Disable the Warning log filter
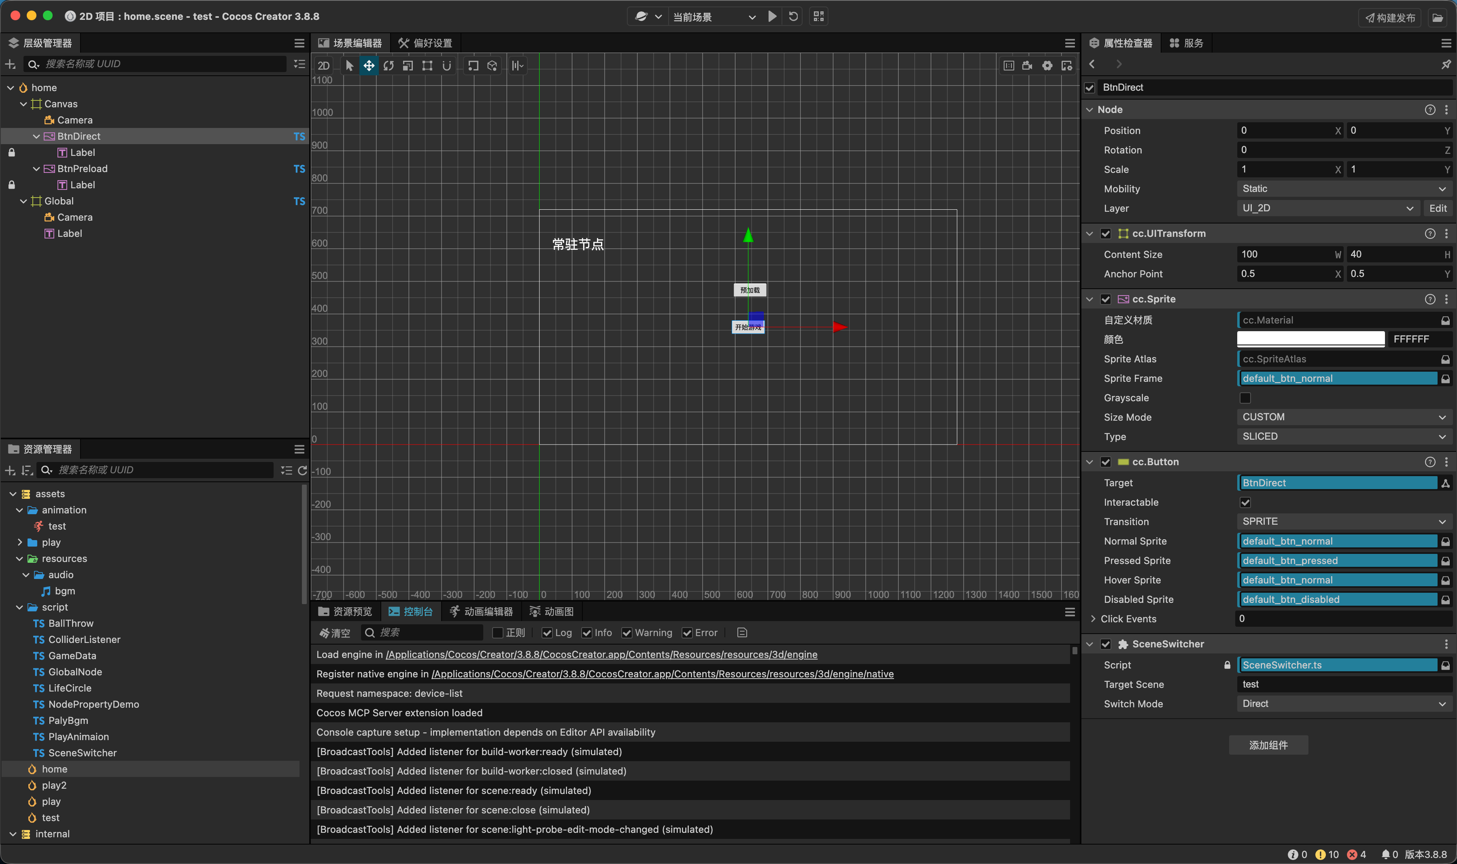The width and height of the screenshot is (1457, 864). pos(627,633)
